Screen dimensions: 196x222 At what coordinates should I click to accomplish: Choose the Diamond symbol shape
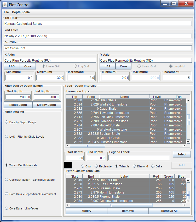pyautogui.click(x=140, y=166)
